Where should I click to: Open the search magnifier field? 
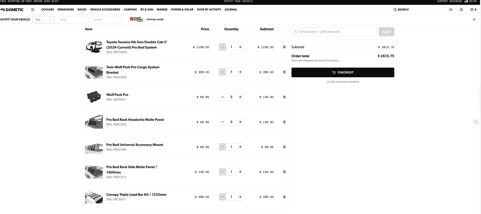[401, 10]
